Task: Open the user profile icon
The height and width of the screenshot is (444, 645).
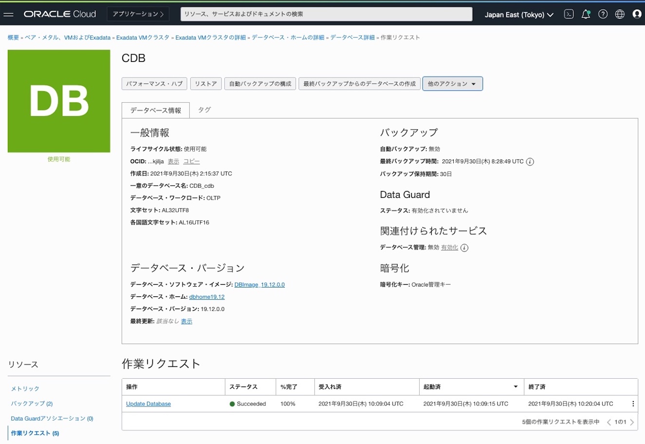Action: click(x=637, y=14)
